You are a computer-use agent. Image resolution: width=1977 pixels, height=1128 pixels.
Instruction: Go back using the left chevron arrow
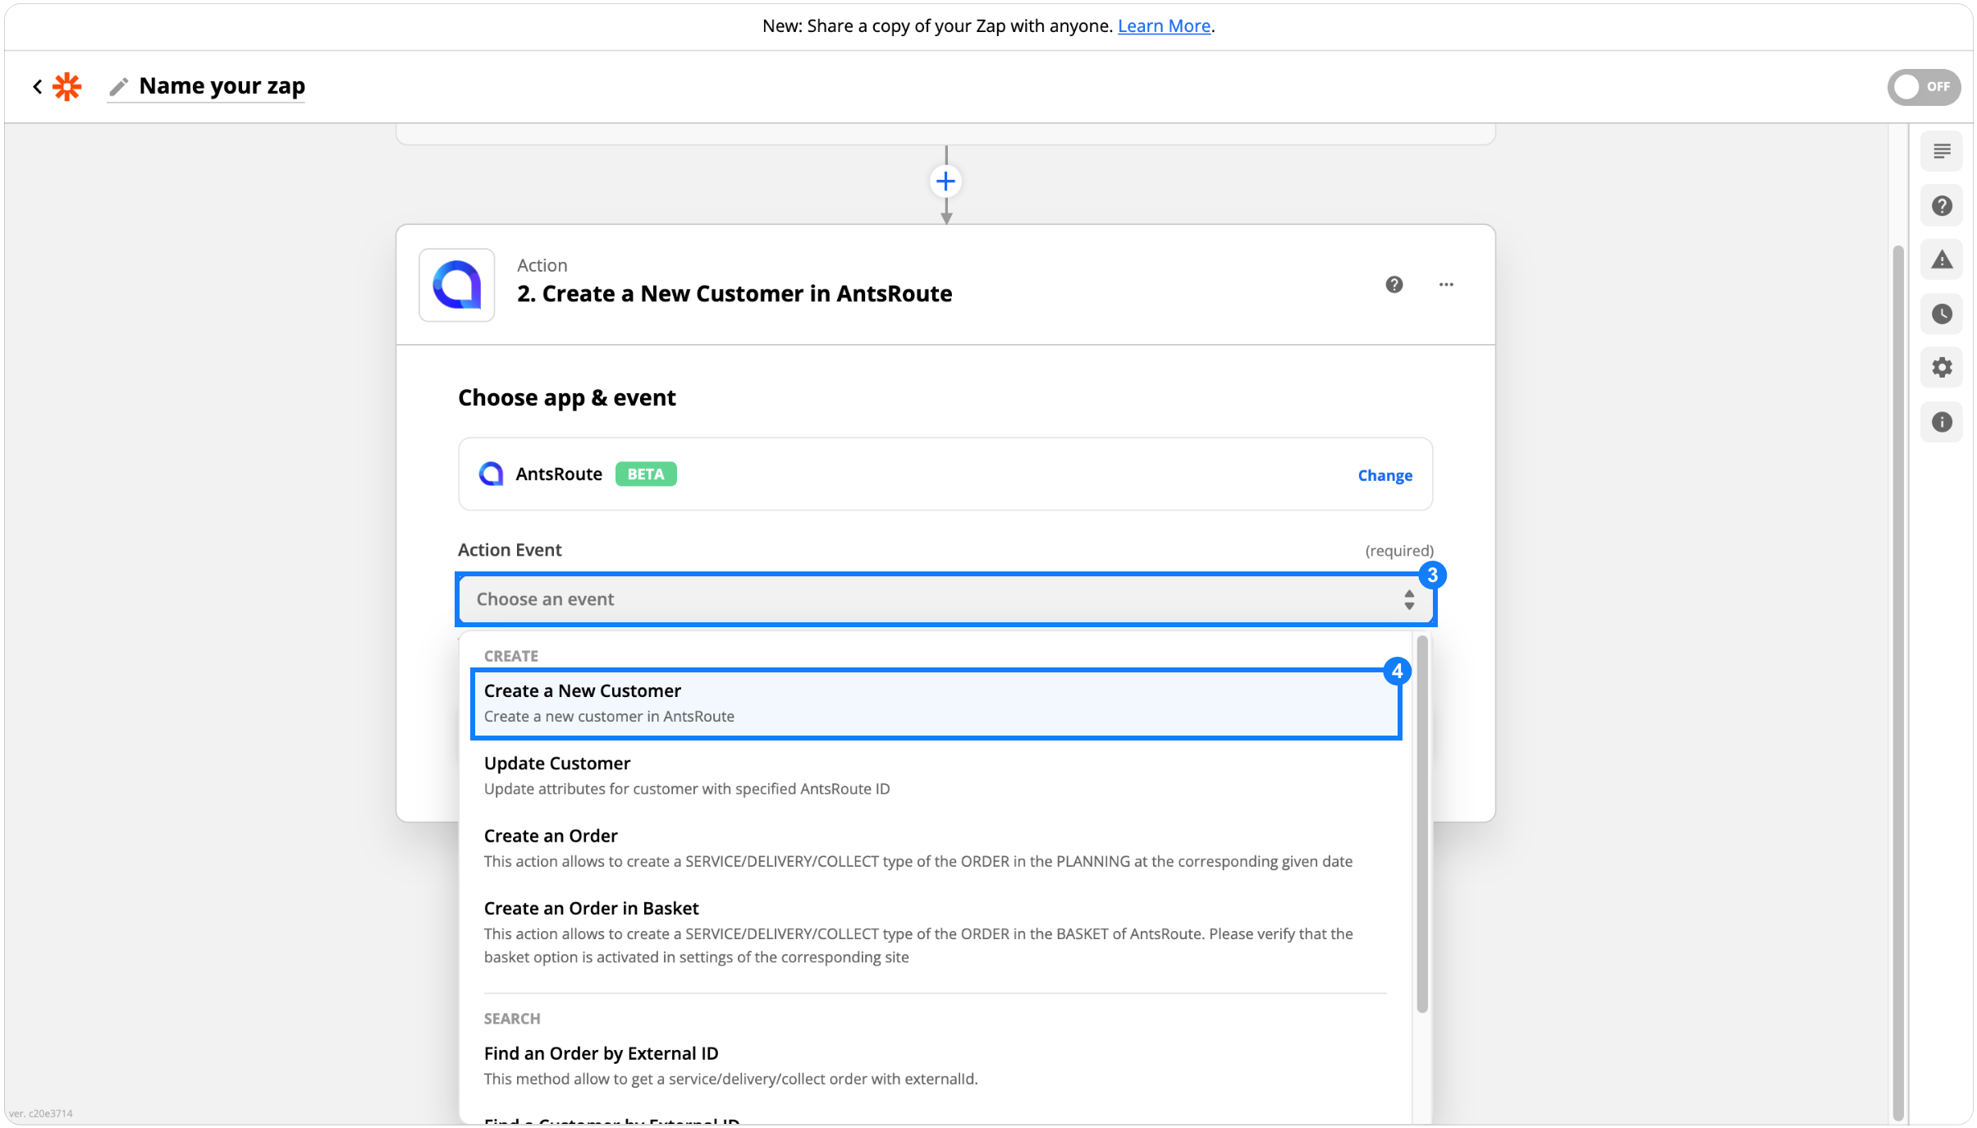(x=37, y=86)
